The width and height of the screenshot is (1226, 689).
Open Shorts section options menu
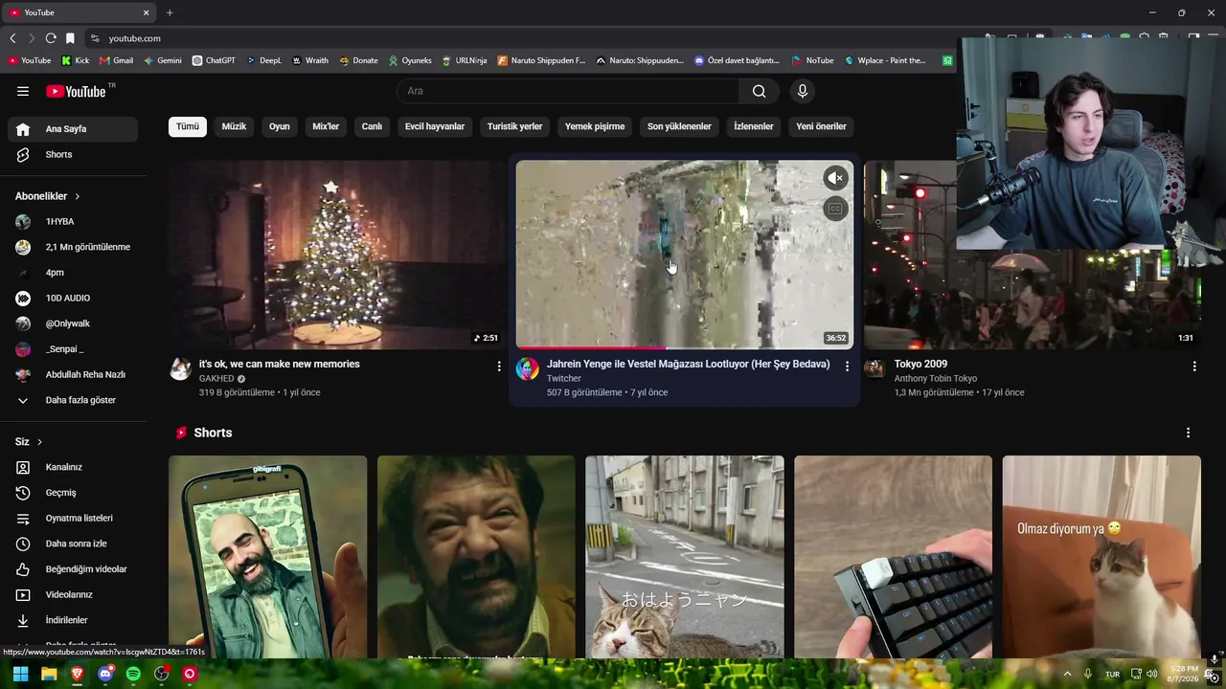click(1188, 433)
